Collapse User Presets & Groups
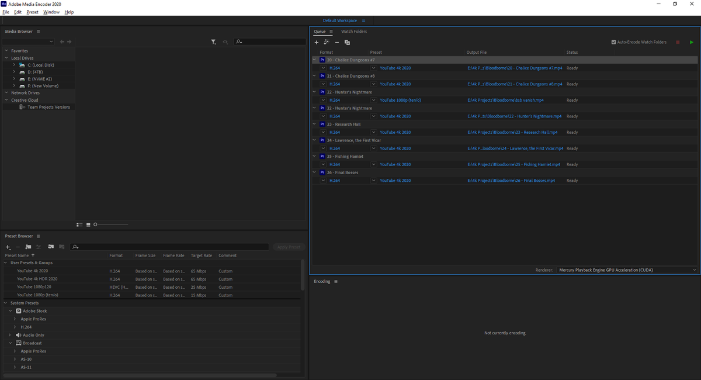The height and width of the screenshot is (380, 701). (x=6, y=263)
